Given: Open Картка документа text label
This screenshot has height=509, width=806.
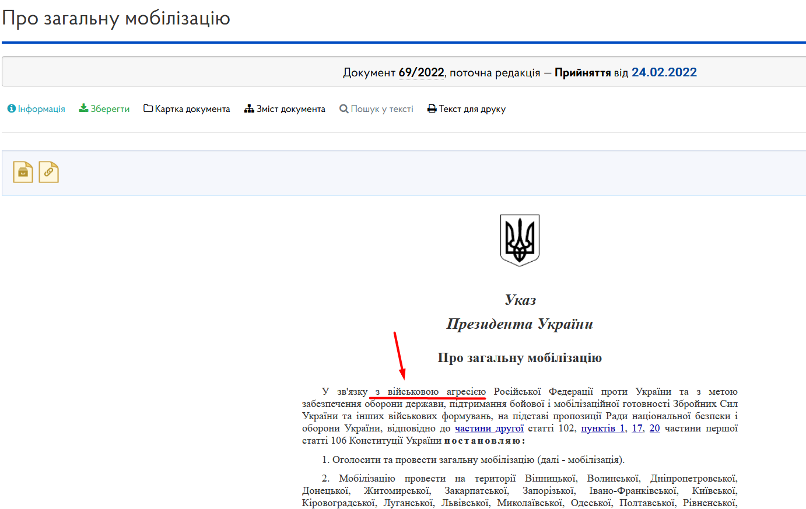Looking at the screenshot, I should click(192, 109).
